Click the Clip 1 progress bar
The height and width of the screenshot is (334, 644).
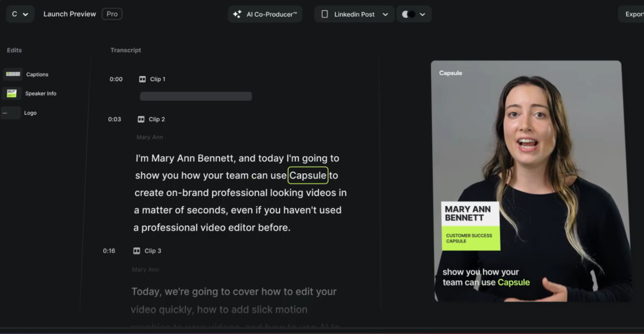pos(196,96)
